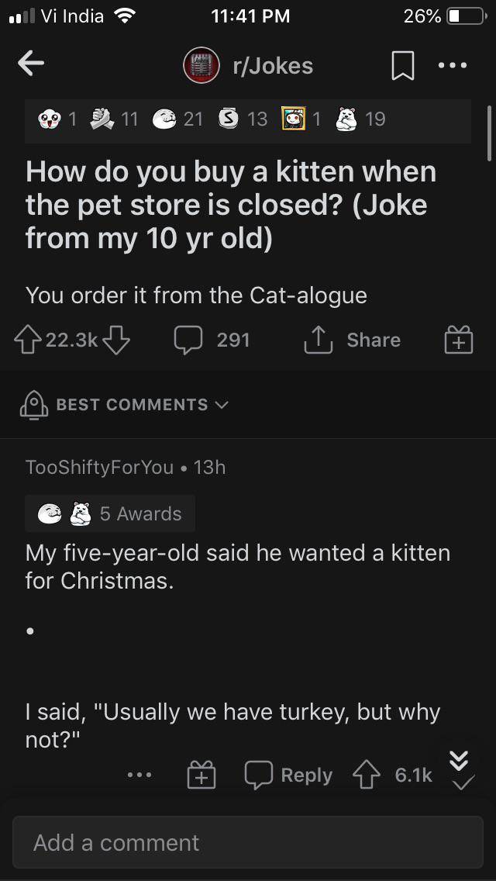The image size is (496, 881).
Task: Give an award to TooShiftyForYou's comment
Action: (x=200, y=775)
